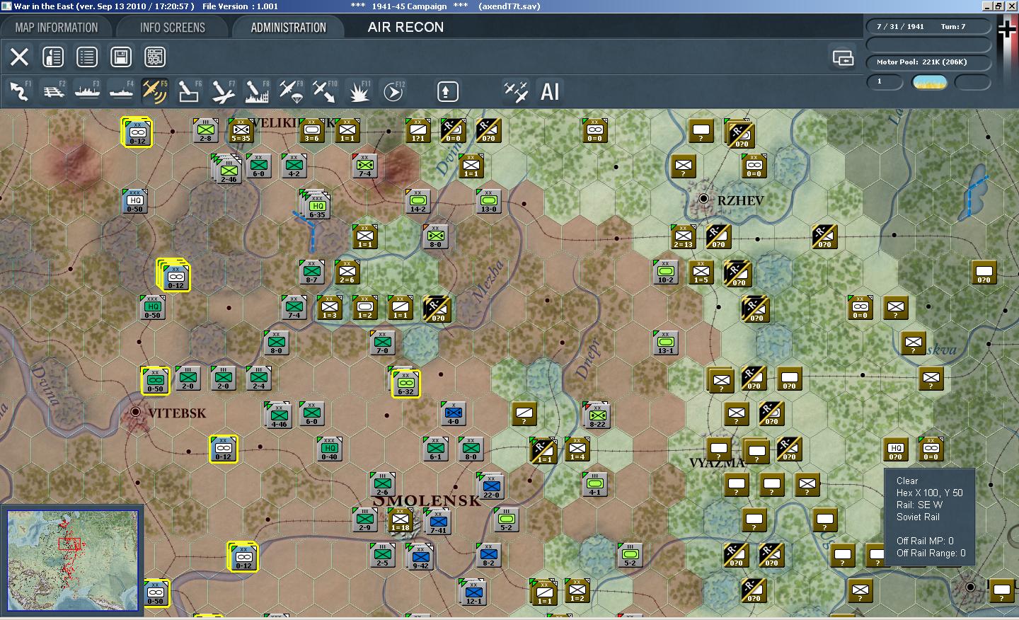Click F12 end turn icon

(x=393, y=91)
